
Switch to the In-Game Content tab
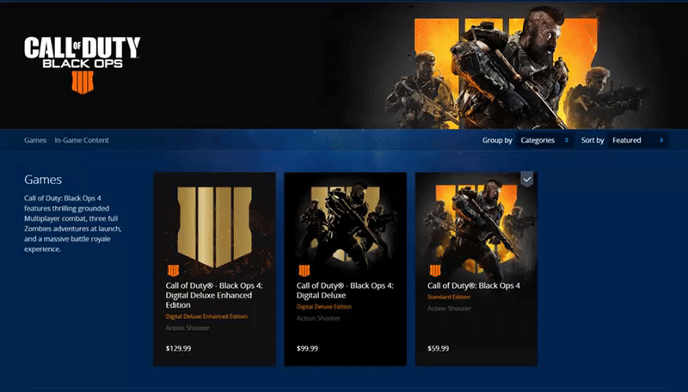point(82,140)
